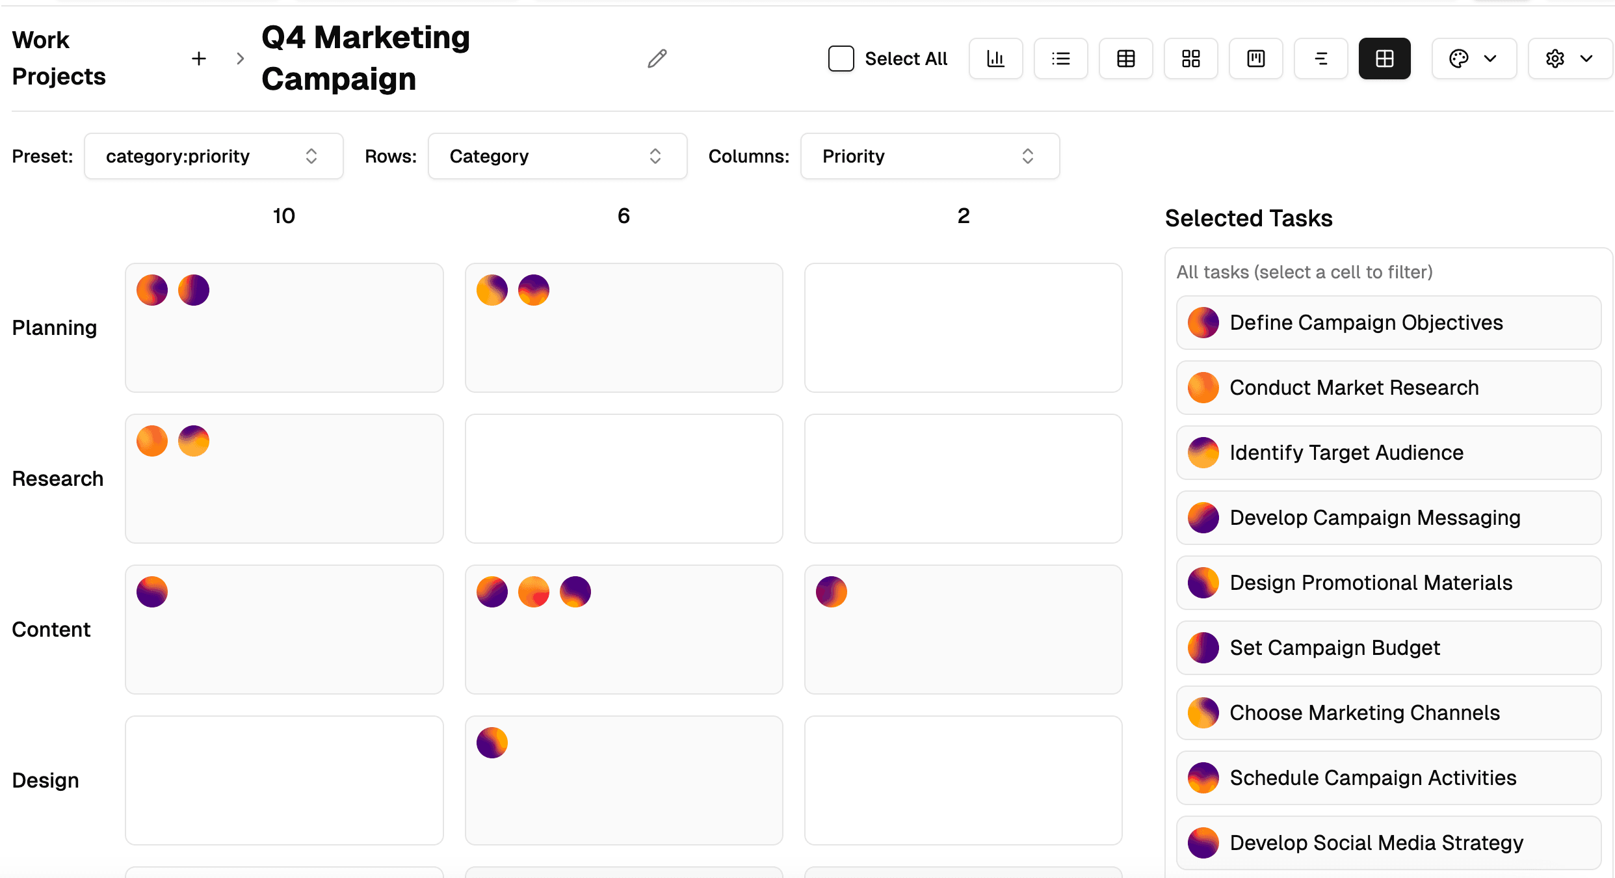Select the Define Campaign Objectives task
Image resolution: width=1615 pixels, height=878 pixels.
coord(1388,323)
